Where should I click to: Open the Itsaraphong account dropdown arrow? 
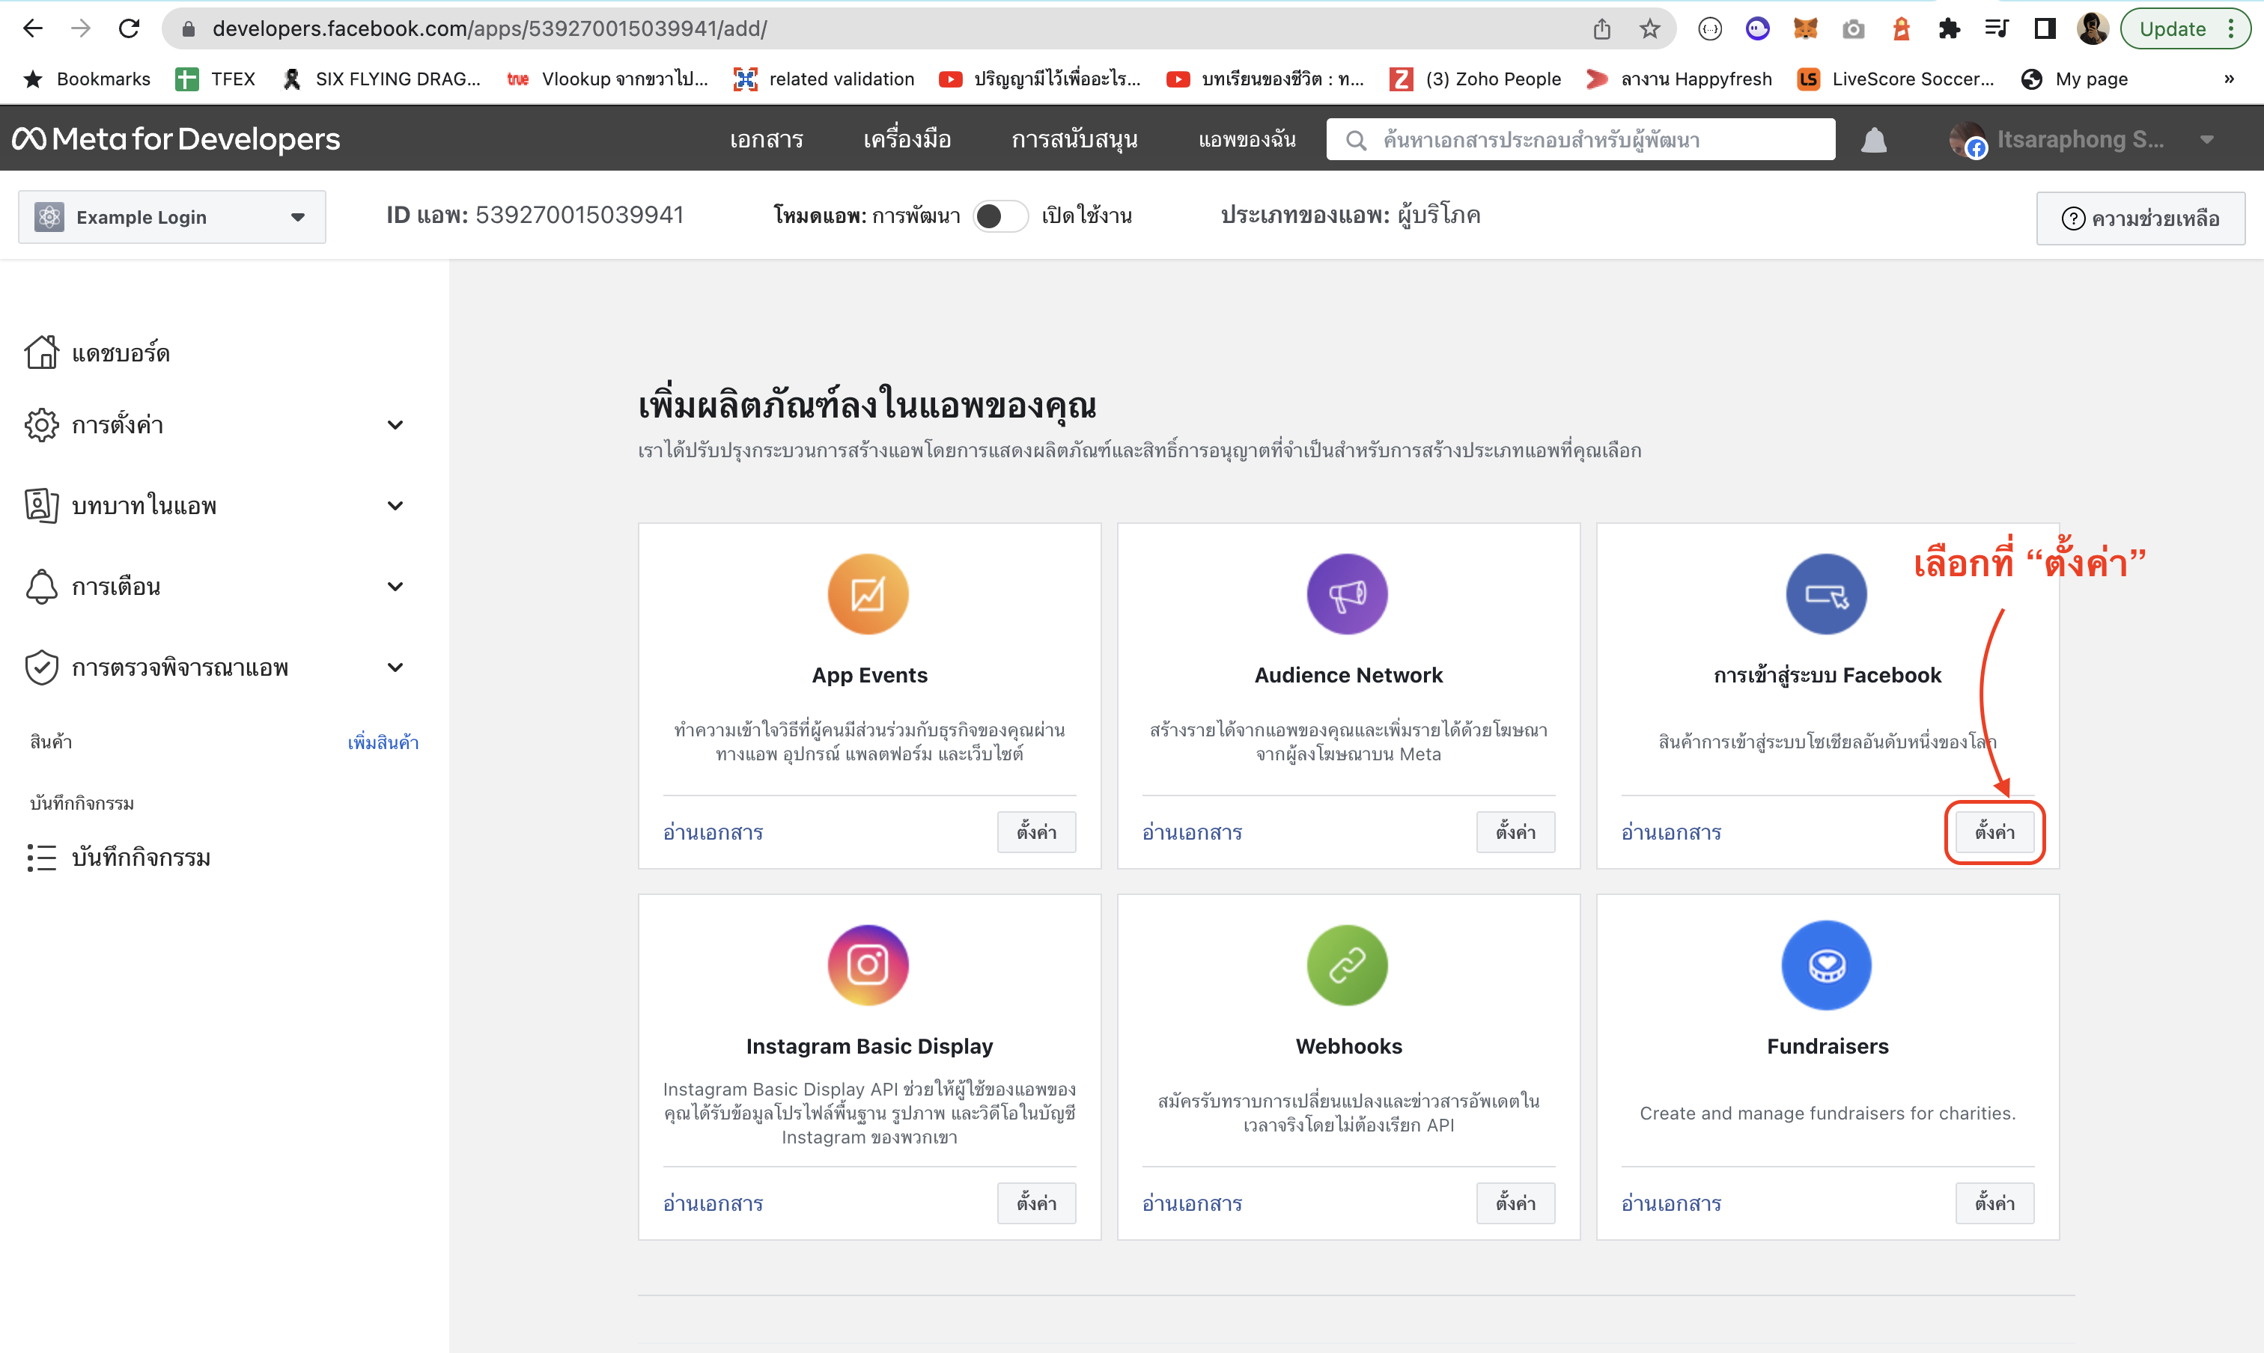tap(2206, 139)
